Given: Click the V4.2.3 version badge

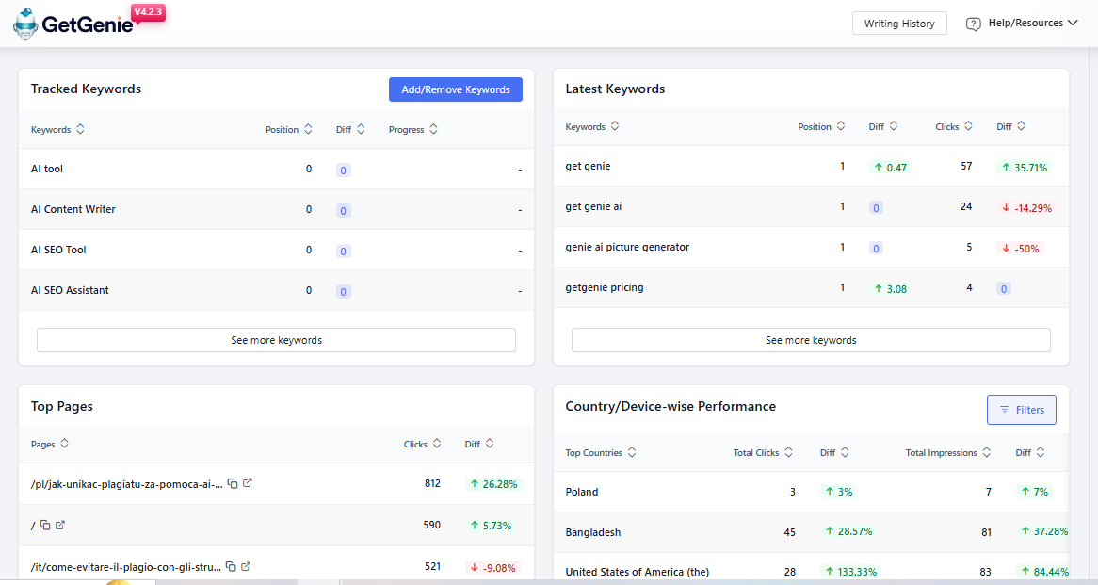Looking at the screenshot, I should coord(148,12).
